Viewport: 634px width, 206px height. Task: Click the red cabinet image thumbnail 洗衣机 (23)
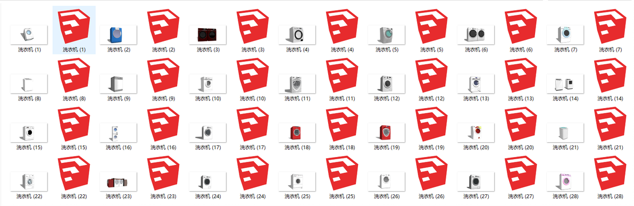(119, 182)
